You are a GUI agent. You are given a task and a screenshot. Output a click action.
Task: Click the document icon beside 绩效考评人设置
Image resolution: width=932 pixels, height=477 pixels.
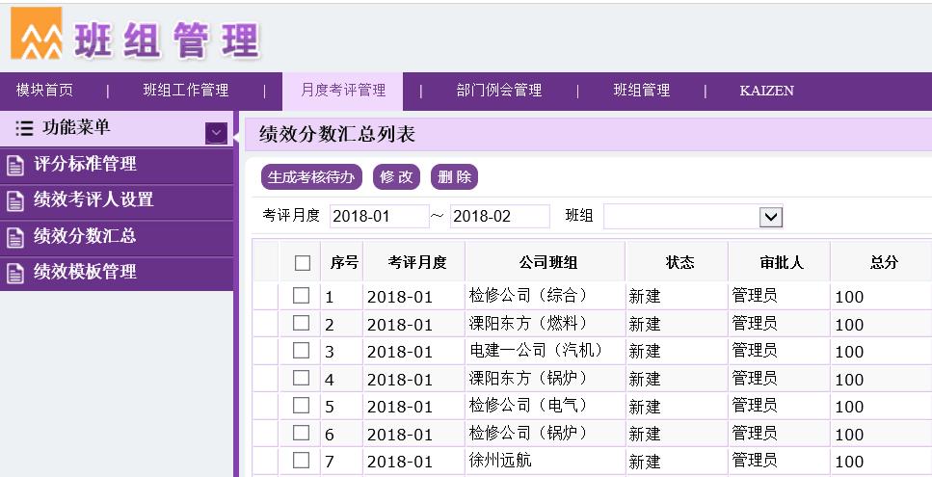pyautogui.click(x=15, y=200)
